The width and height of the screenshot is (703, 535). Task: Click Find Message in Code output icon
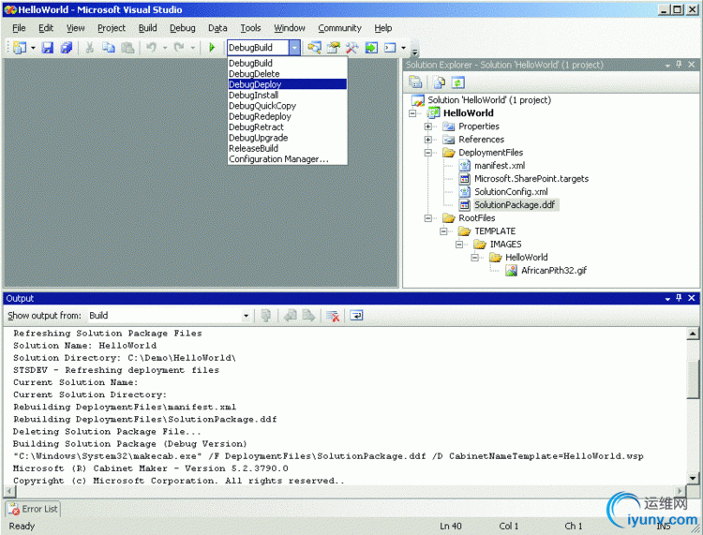click(266, 316)
